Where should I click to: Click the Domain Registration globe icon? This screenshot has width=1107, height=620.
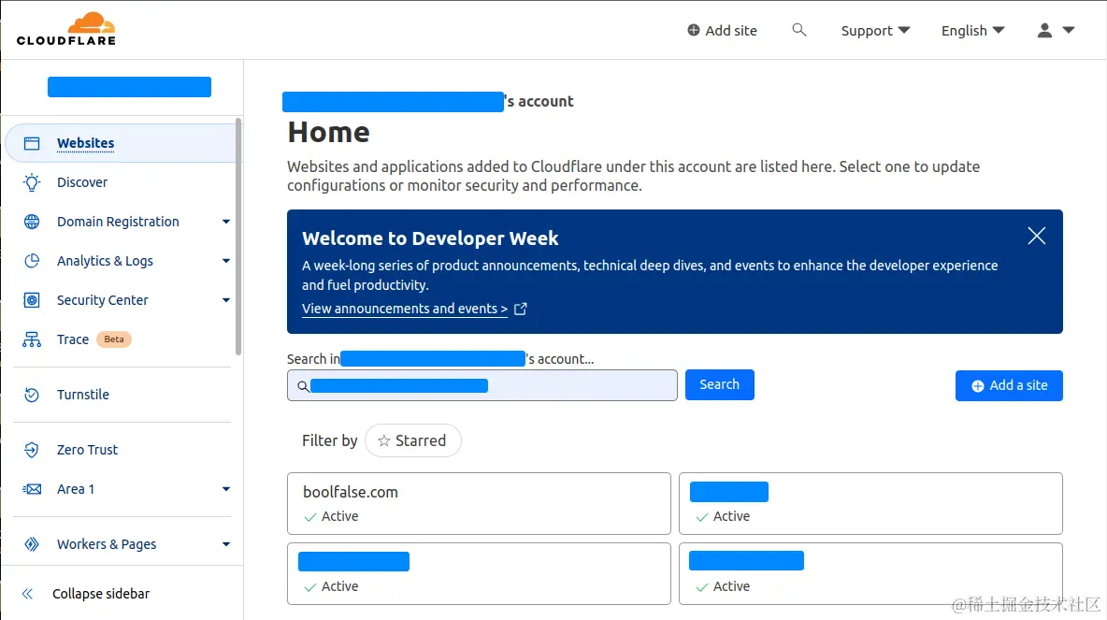[x=32, y=222]
